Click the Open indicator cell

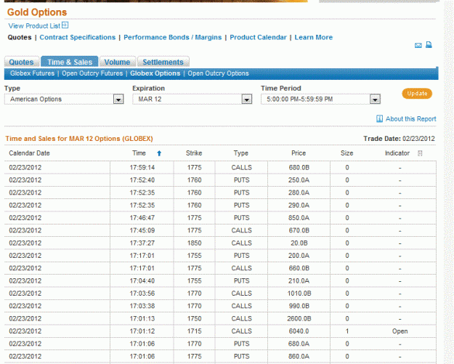(x=400, y=331)
